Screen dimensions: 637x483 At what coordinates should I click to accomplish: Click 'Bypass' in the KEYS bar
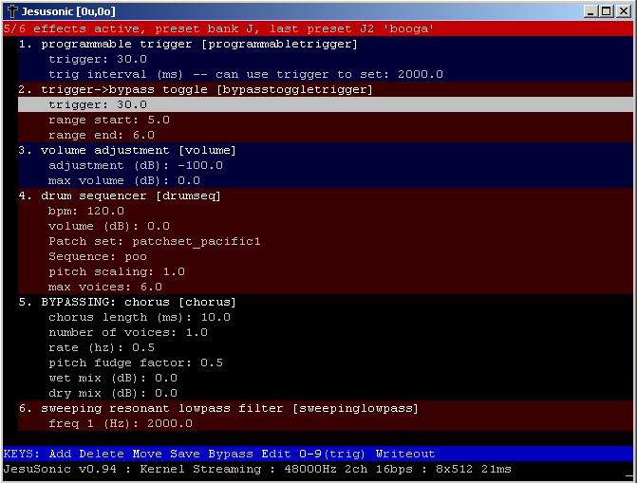[231, 454]
